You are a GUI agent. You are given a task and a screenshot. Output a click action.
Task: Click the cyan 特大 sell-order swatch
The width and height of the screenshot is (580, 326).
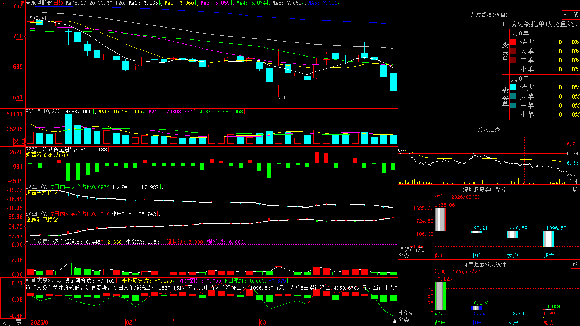[513, 87]
